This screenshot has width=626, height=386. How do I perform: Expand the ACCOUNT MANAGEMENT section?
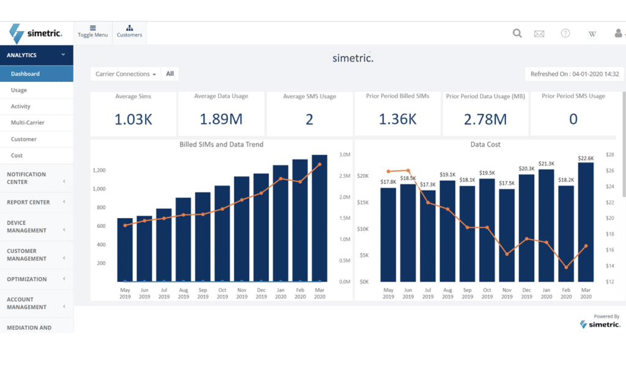point(36,303)
